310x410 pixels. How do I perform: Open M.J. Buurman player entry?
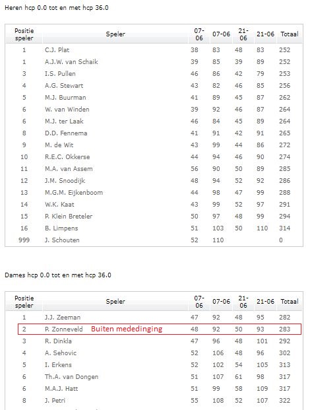(65, 98)
